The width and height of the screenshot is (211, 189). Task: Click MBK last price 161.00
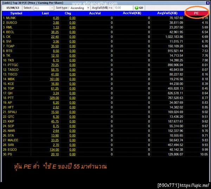54,79
